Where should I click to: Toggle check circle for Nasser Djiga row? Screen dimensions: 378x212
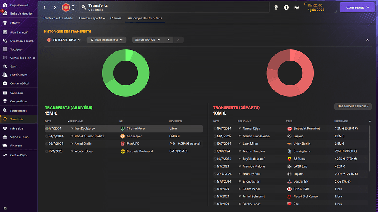pos(215,129)
